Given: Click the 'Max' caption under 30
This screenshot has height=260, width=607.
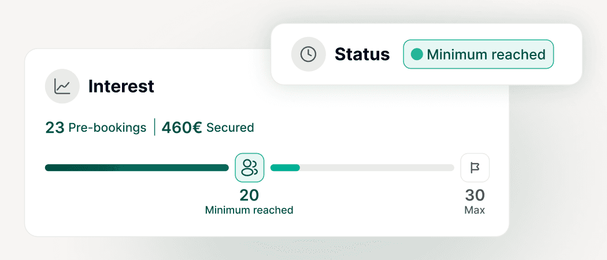Looking at the screenshot, I should click(475, 210).
